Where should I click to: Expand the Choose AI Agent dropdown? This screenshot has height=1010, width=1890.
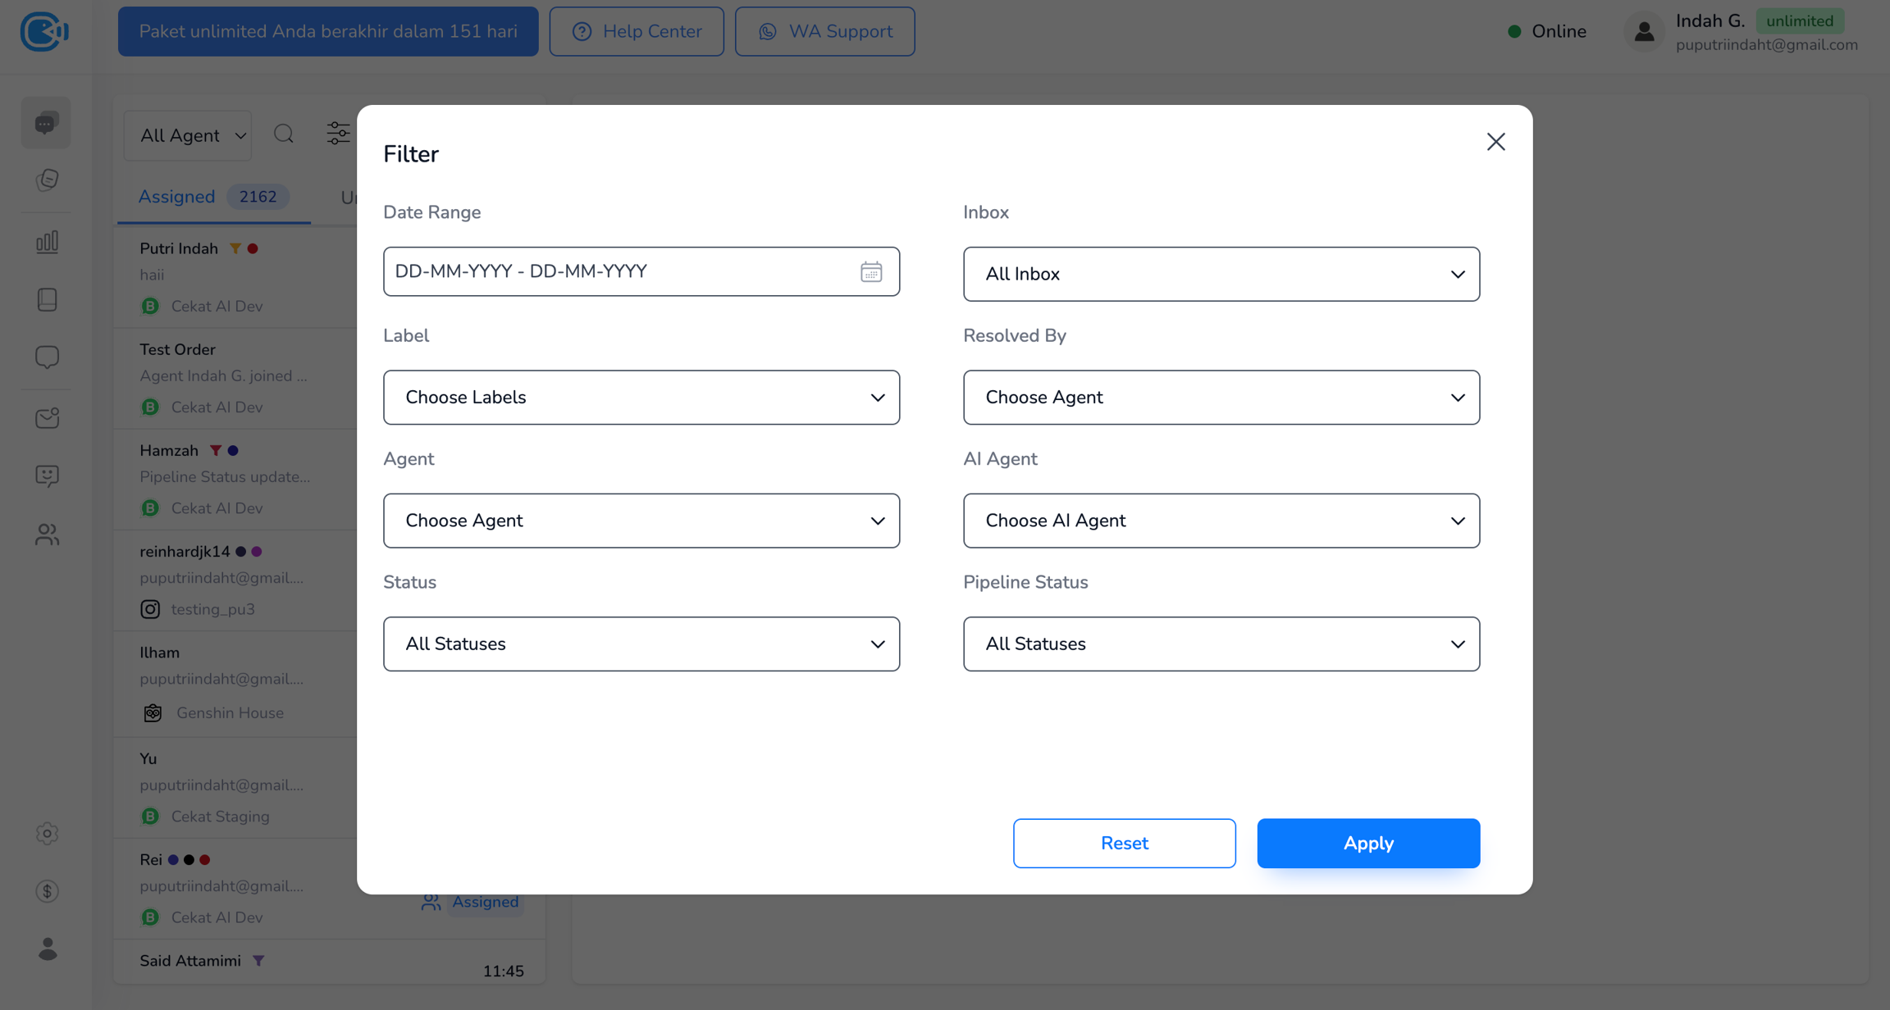tap(1221, 521)
